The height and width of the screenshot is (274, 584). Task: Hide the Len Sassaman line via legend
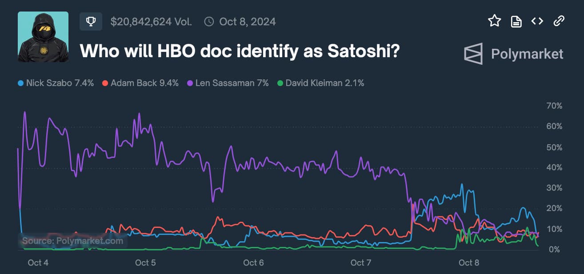228,83
